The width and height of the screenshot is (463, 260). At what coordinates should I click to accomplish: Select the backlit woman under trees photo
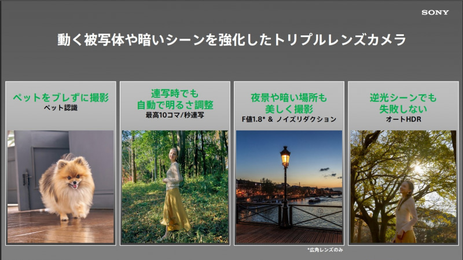403,186
